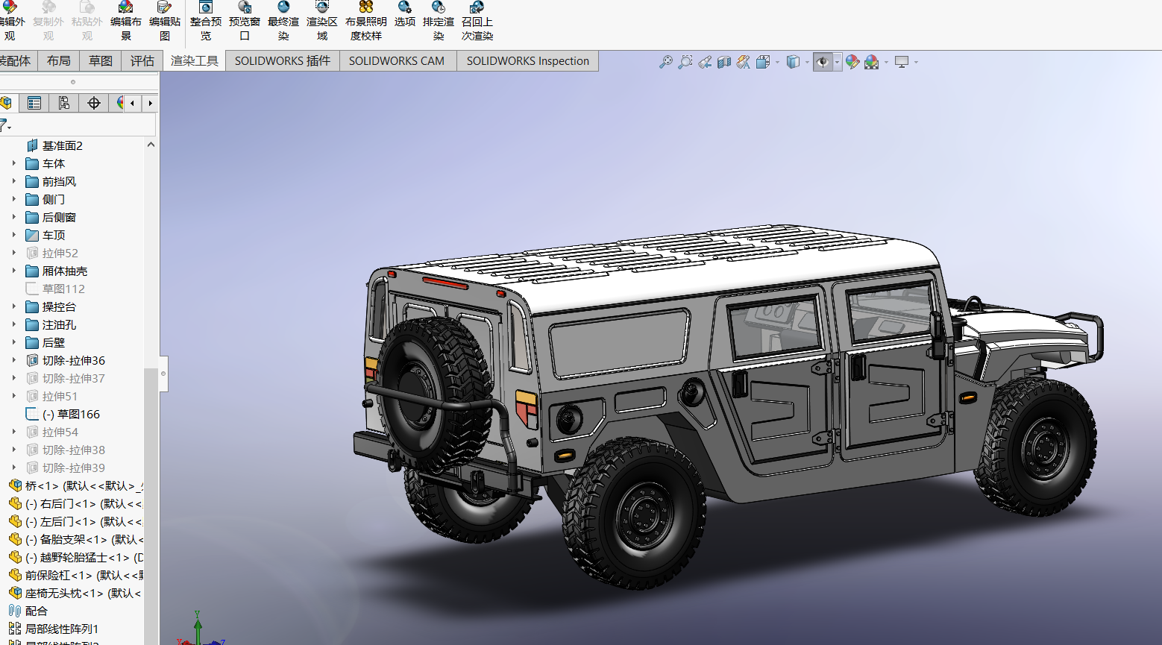Open FeatureManager design tree tab icon
This screenshot has height=645, width=1162.
[7, 103]
